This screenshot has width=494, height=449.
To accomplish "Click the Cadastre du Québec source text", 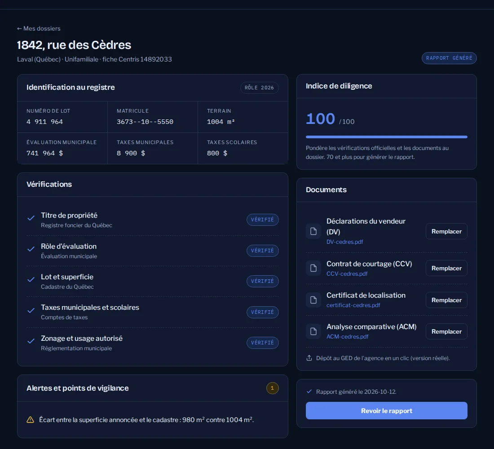I will click(67, 287).
